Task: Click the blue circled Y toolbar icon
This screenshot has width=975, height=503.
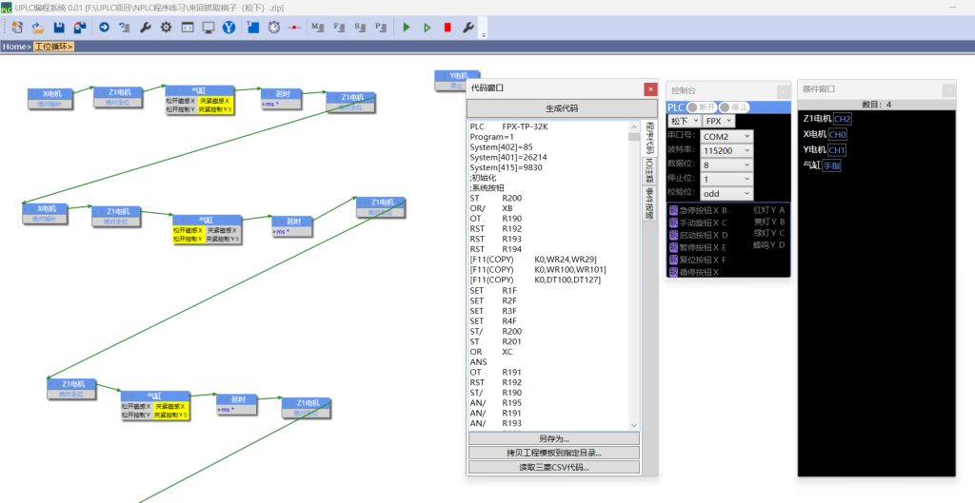Action: coord(229,28)
